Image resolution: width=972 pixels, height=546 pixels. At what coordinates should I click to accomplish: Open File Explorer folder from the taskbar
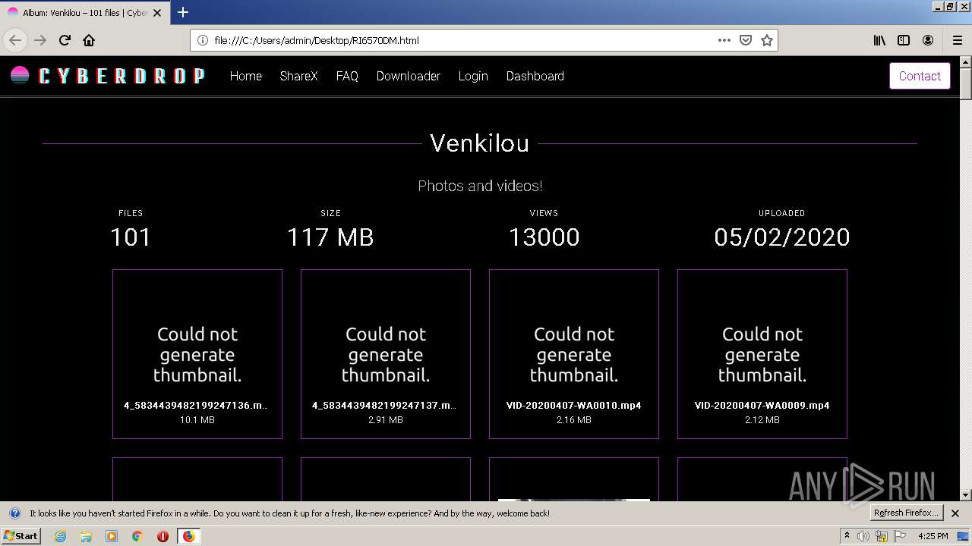tap(86, 536)
